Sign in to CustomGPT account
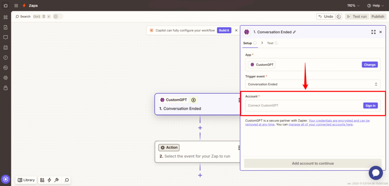The height and width of the screenshot is (186, 389). [370, 105]
